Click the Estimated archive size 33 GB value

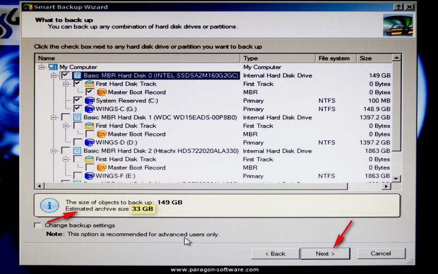142,209
